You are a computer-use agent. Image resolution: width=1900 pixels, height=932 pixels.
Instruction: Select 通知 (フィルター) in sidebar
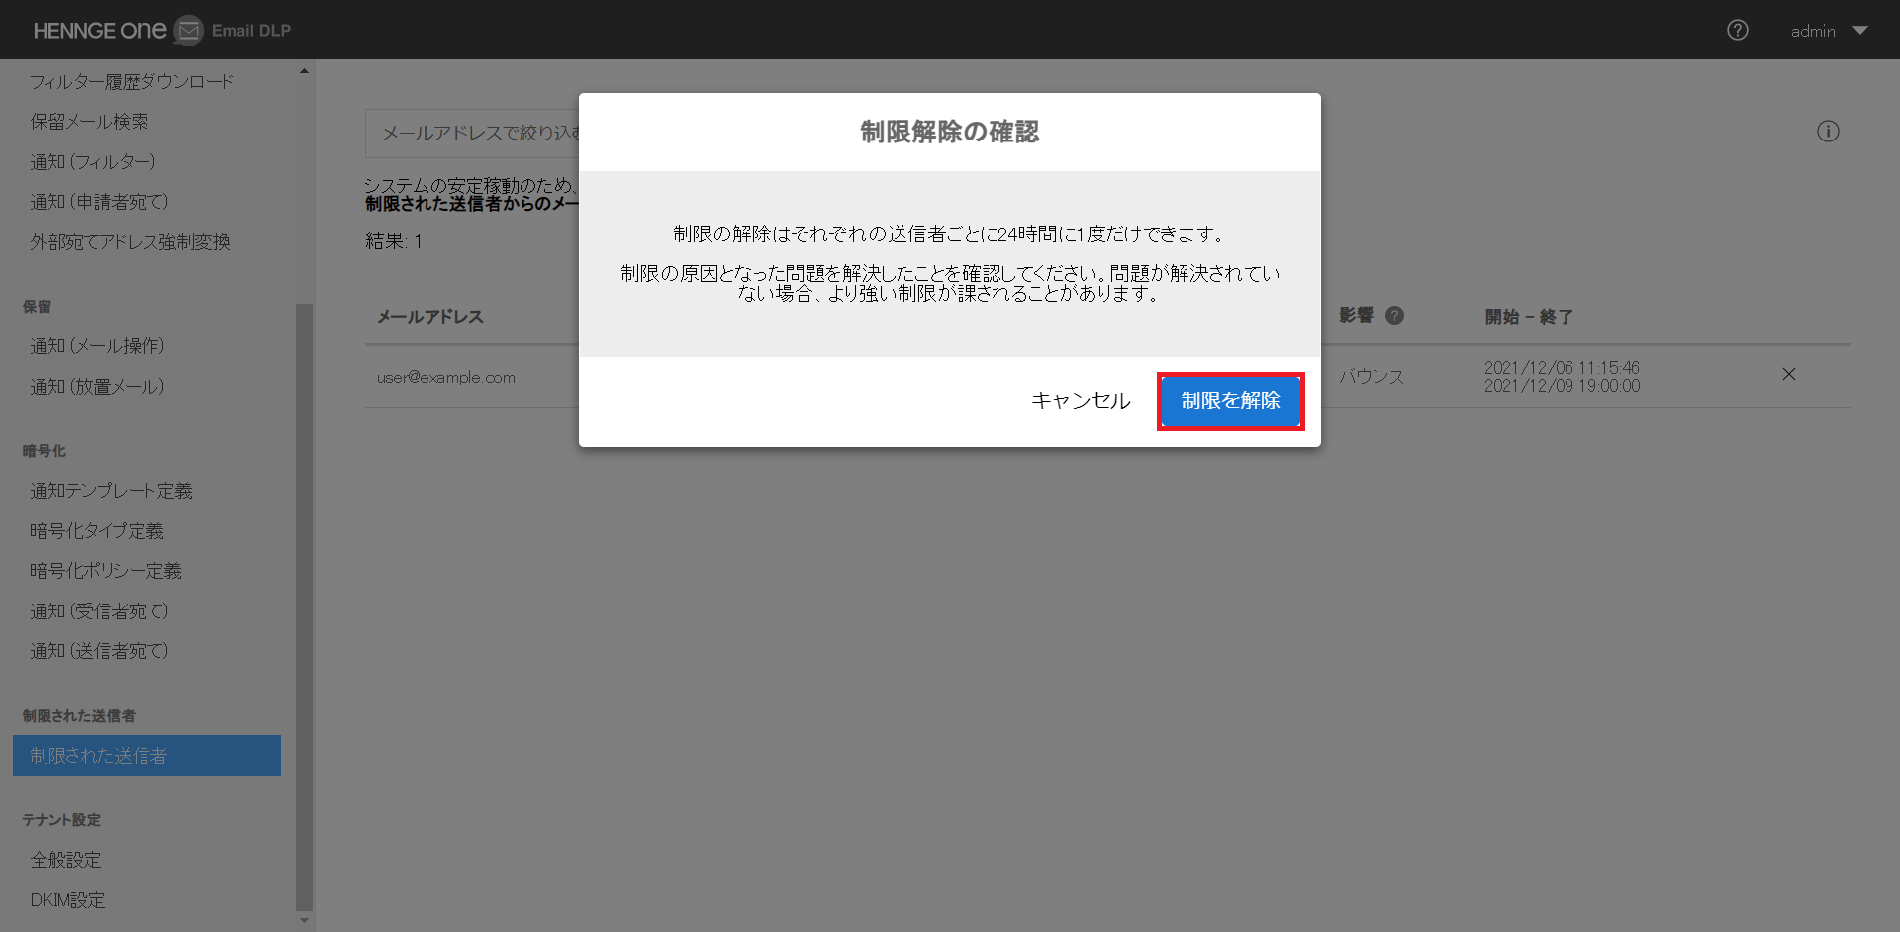[93, 161]
